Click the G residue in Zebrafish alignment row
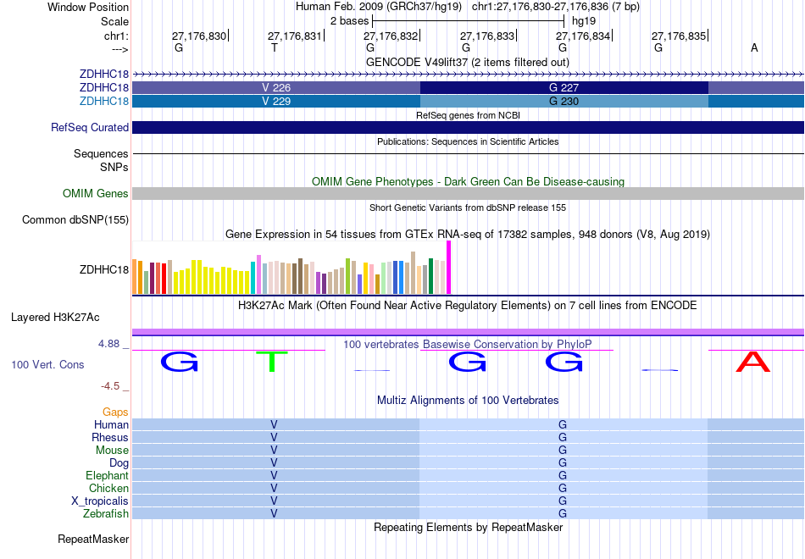Screen dimensions: 805x559 (563, 513)
